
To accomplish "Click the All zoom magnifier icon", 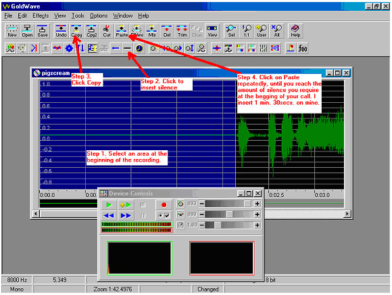I will [x=276, y=30].
